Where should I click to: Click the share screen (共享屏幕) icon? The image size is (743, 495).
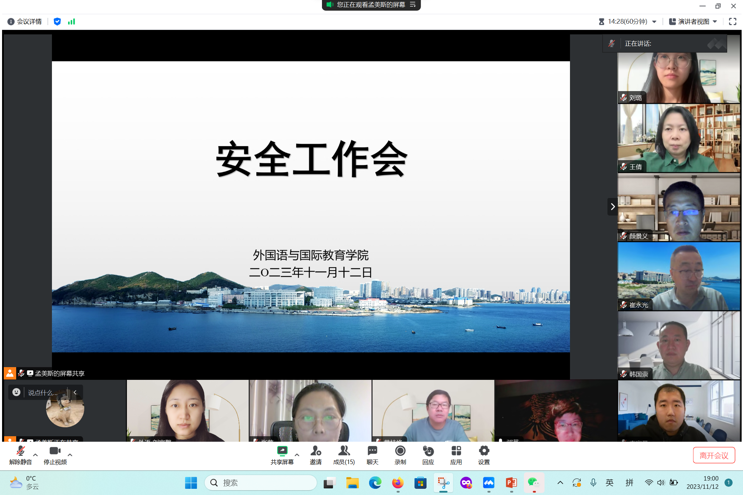tap(282, 451)
